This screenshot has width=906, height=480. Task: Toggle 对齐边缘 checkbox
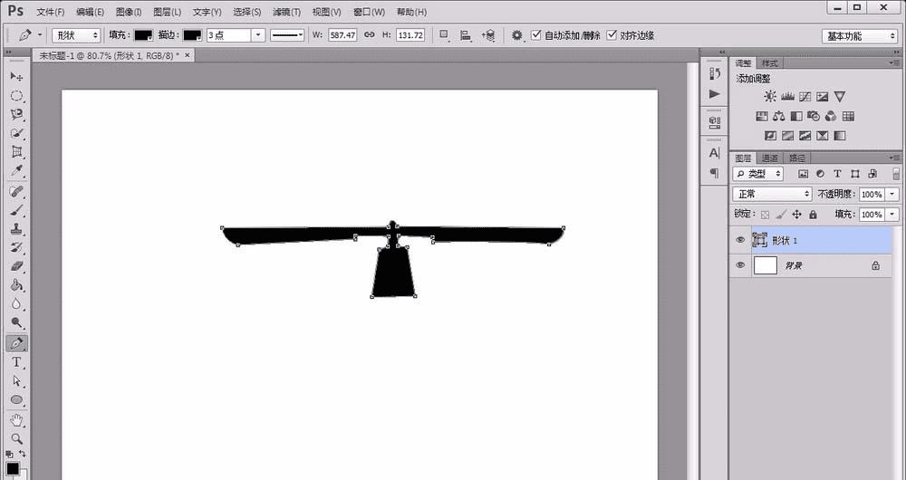point(612,35)
